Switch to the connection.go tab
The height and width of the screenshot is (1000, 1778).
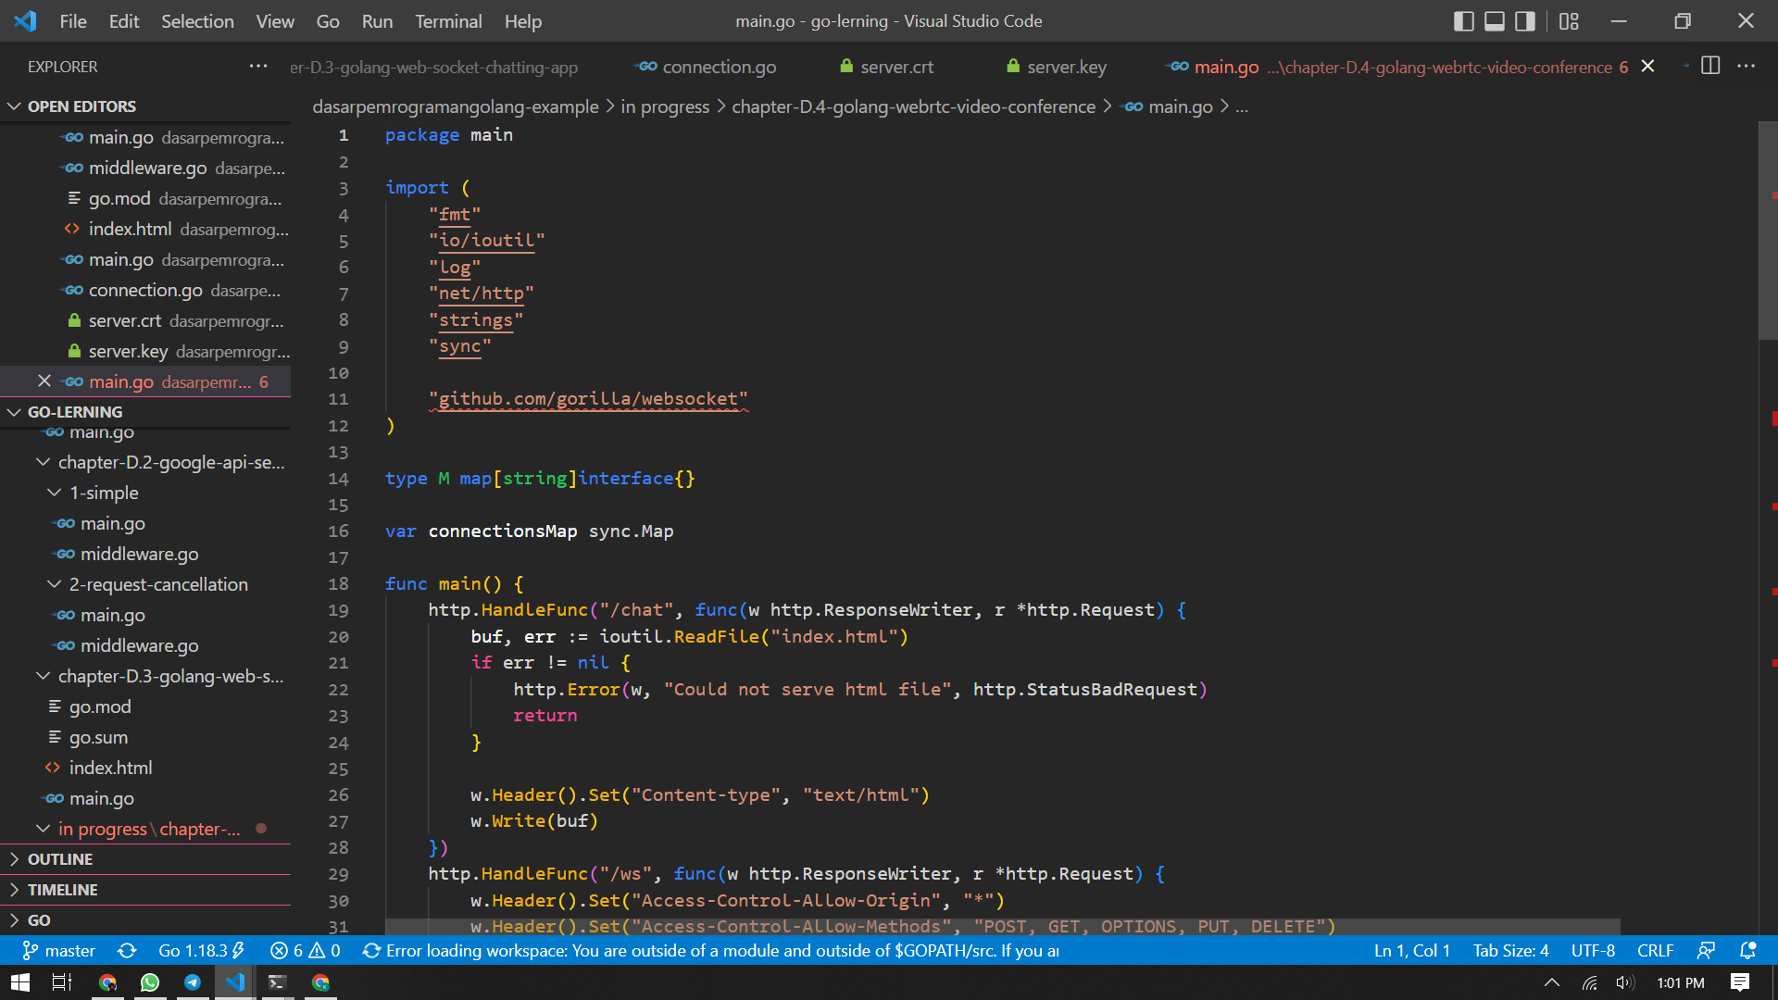[719, 67]
